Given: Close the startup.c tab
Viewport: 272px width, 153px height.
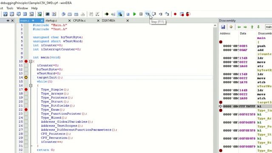Looking at the screenshot, I should pos(69,20).
